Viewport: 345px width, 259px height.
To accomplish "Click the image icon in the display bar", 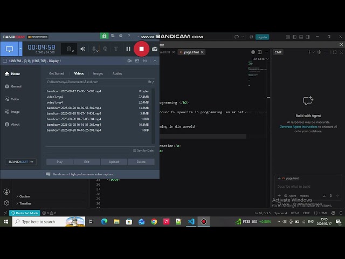I will click(137, 61).
